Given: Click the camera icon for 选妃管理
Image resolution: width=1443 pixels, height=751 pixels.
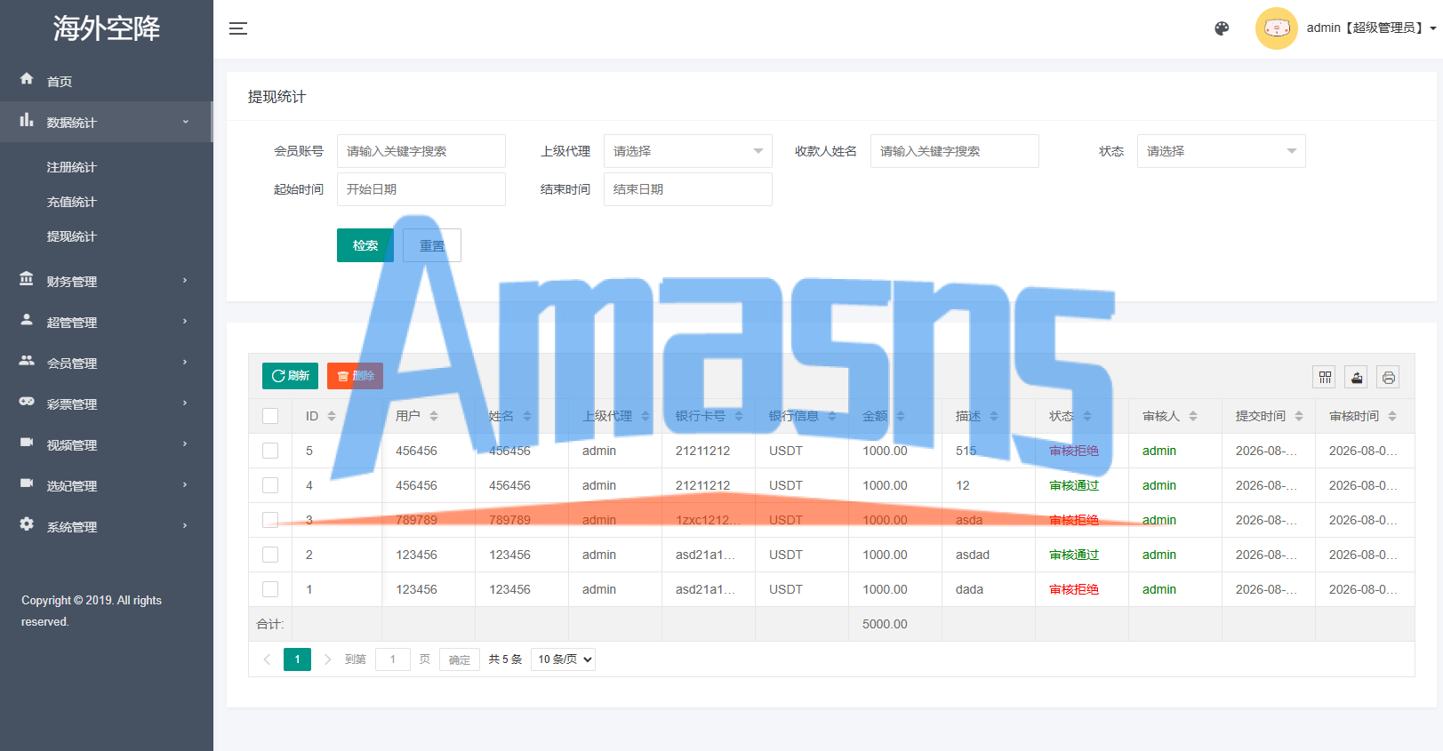Looking at the screenshot, I should (x=27, y=483).
